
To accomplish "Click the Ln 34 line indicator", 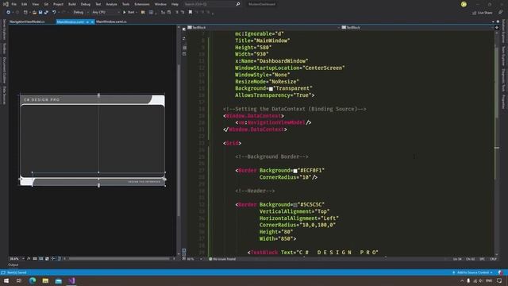I will point(457,259).
